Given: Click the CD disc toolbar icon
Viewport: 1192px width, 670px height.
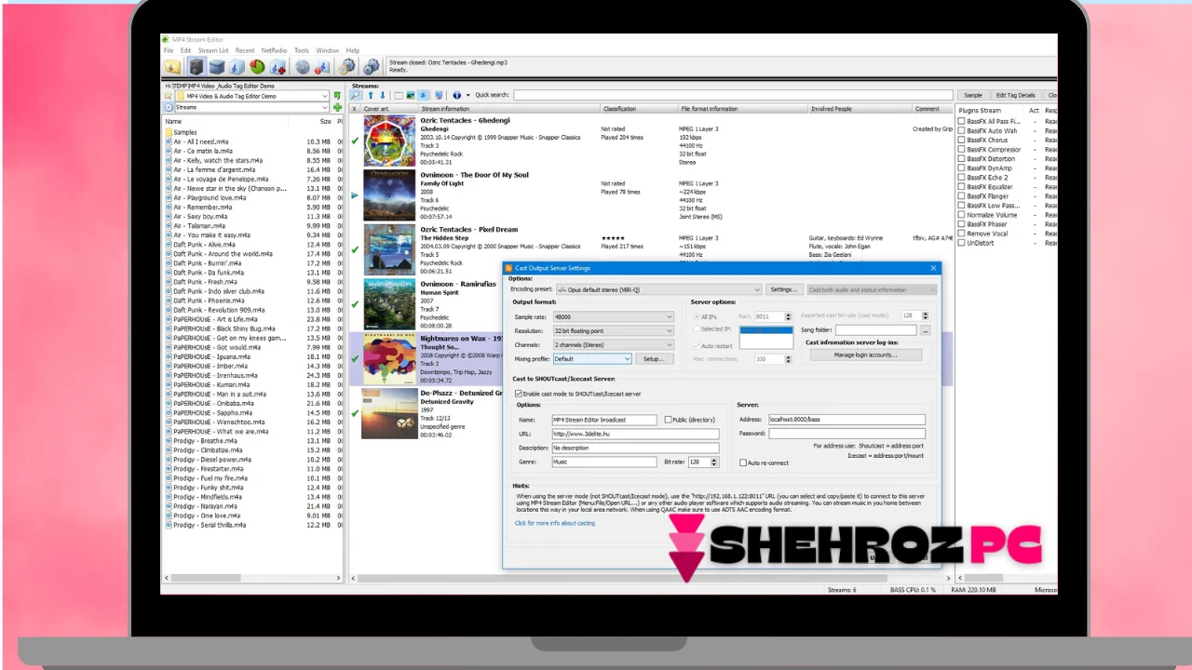Looking at the screenshot, I should [x=303, y=66].
